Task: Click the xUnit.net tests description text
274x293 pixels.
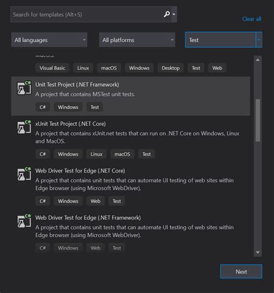Action: (137, 137)
